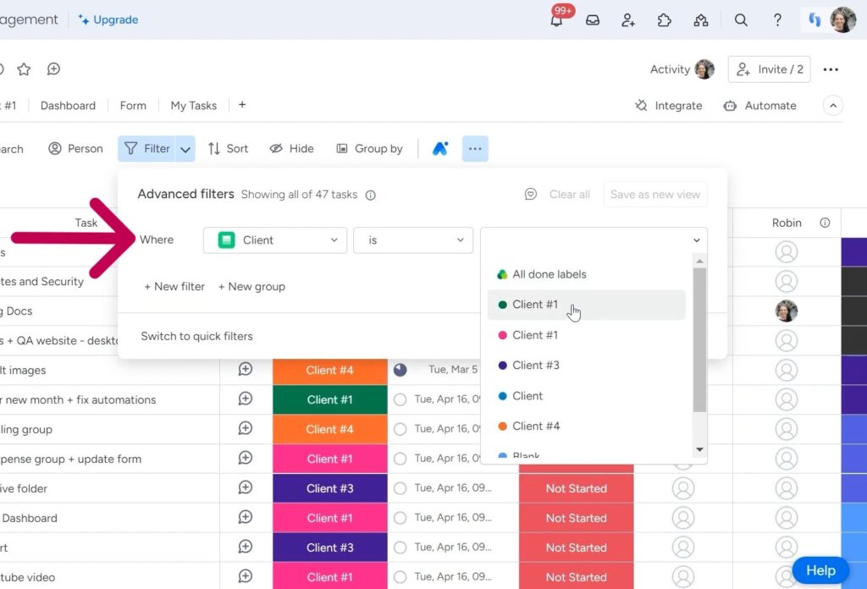
Task: Open Group by settings
Action: [x=370, y=148]
